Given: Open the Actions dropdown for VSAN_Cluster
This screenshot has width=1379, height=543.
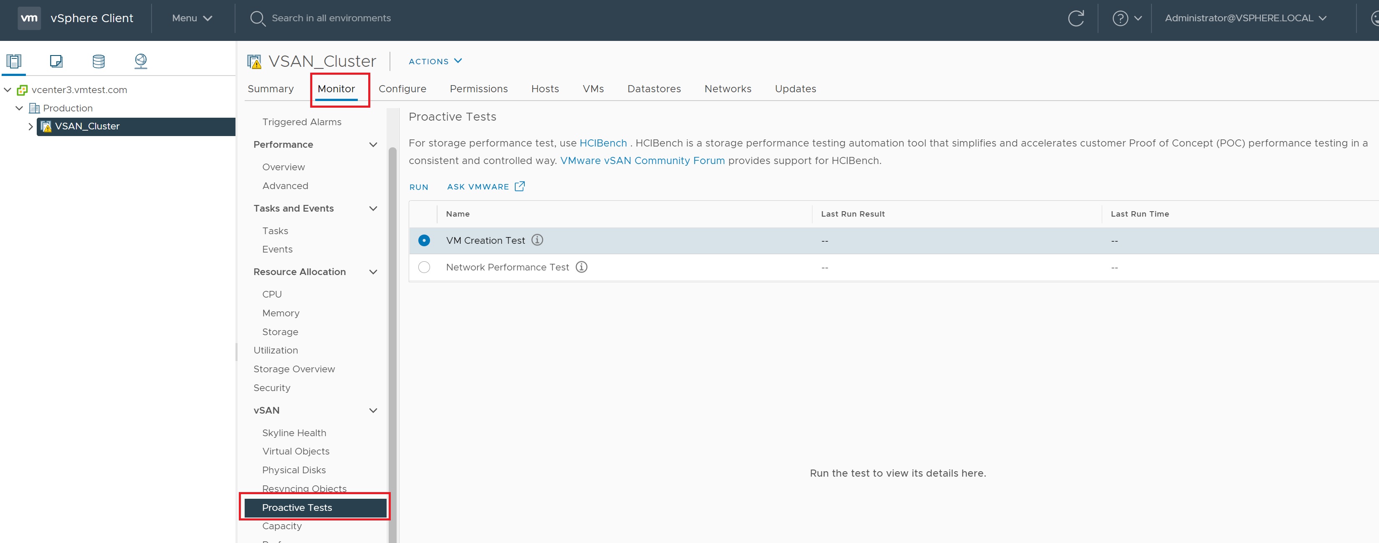Looking at the screenshot, I should pyautogui.click(x=435, y=61).
